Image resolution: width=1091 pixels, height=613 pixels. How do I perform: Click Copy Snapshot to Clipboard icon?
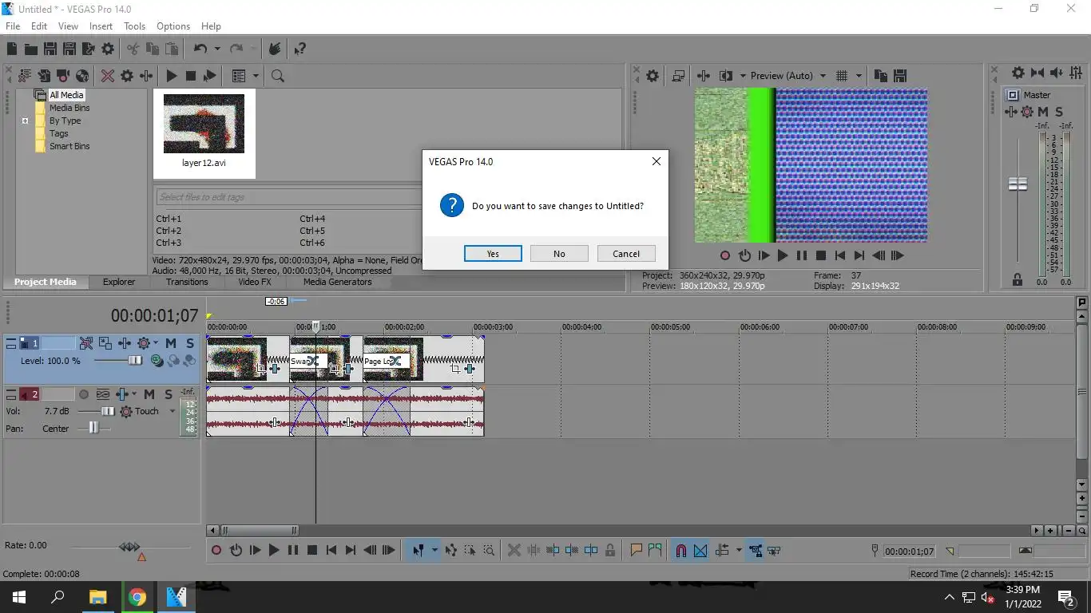[881, 76]
